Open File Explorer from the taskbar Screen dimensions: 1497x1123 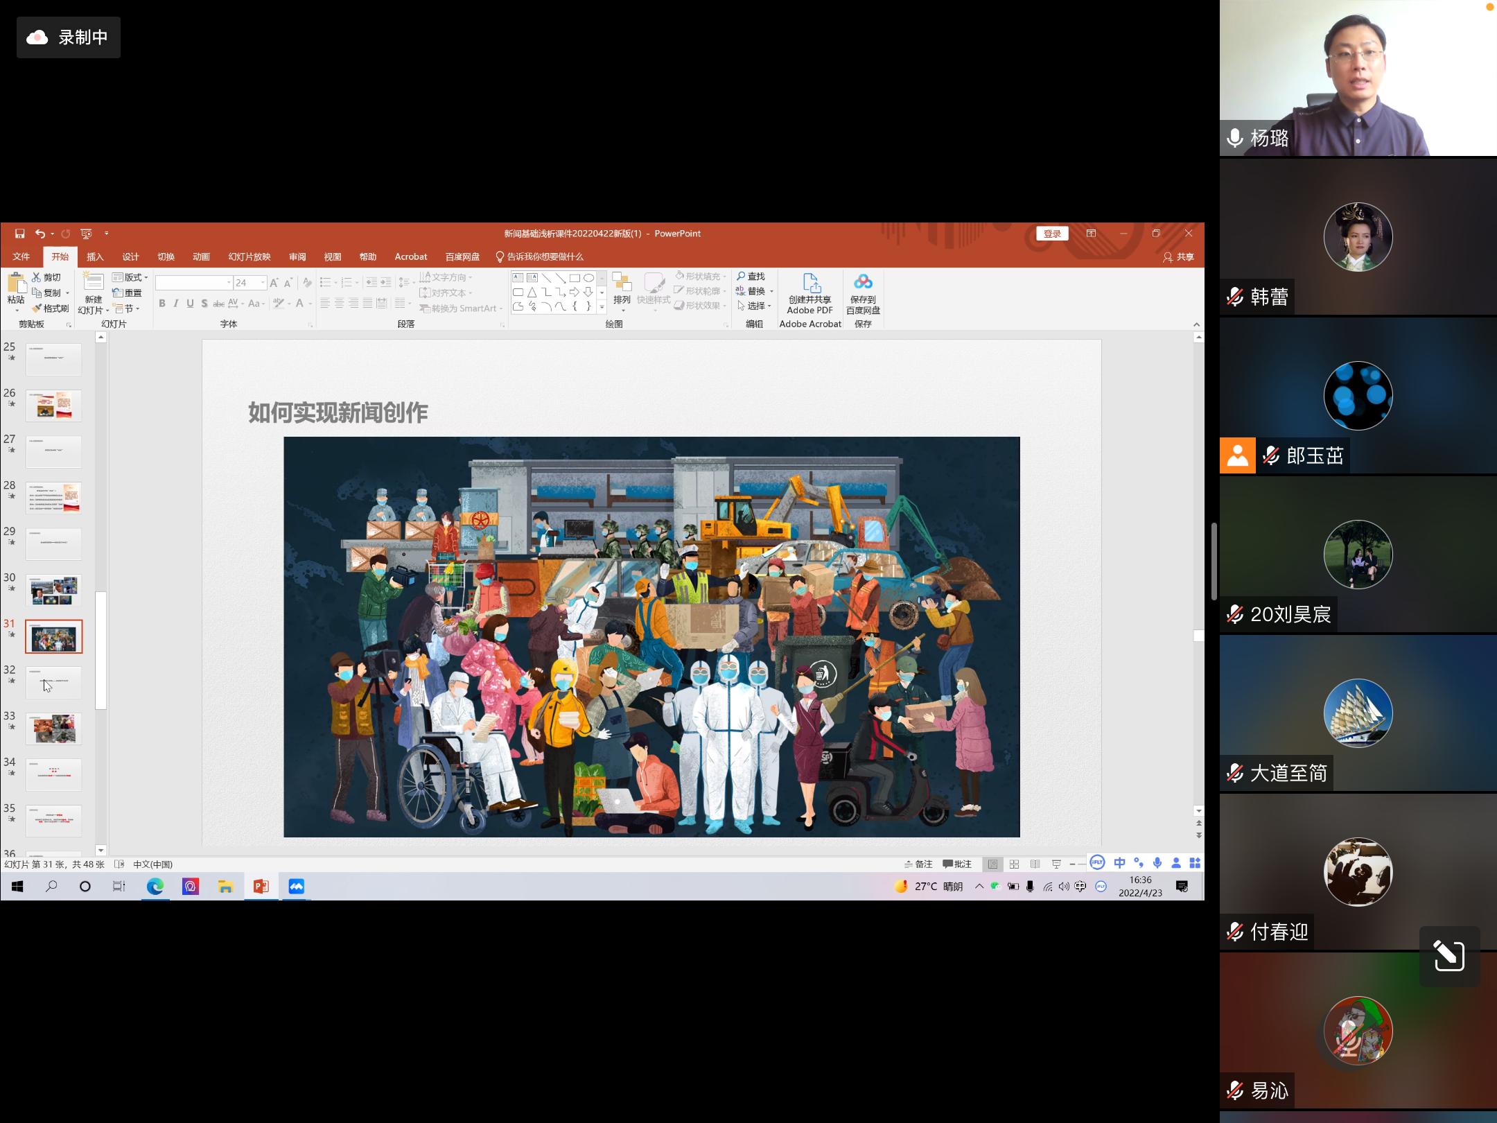226,887
